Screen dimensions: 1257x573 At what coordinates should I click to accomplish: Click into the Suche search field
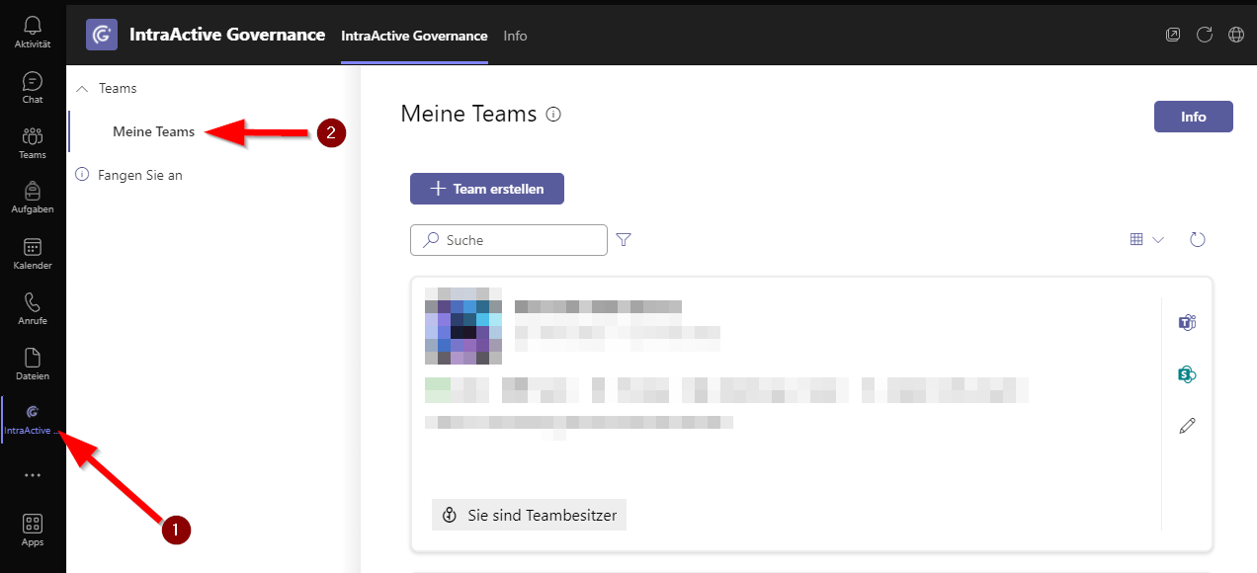coord(509,240)
